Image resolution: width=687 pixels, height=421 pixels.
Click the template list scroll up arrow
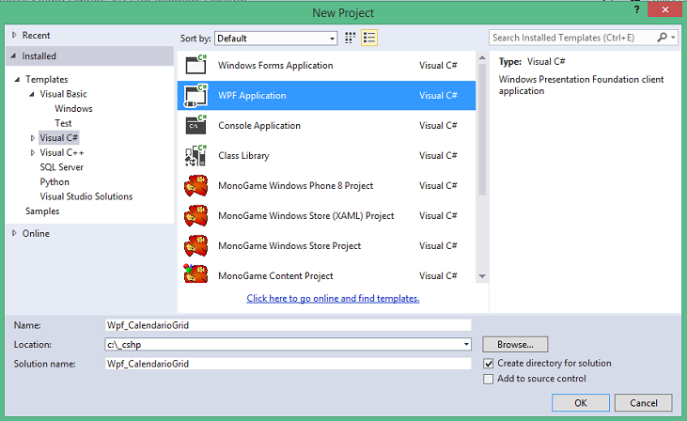pos(482,57)
